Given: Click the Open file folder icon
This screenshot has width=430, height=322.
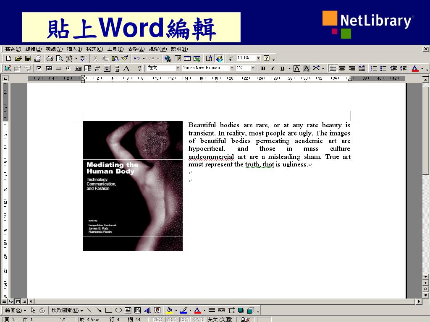Looking at the screenshot, I should coord(18,58).
